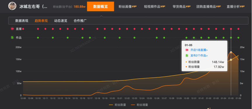
Task: Click the 直播 dot for 12-25
Action: pos(149,29)
